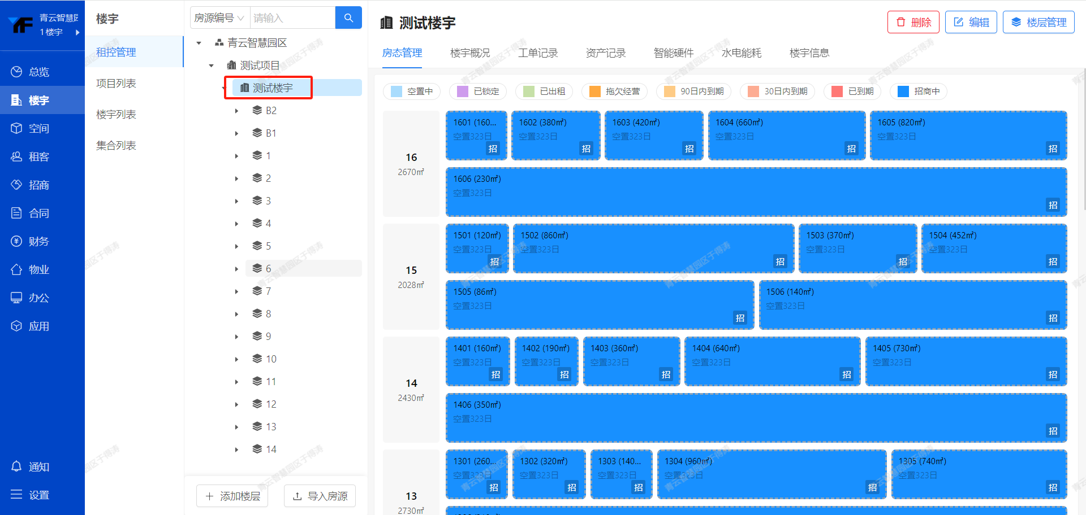
Task: Open the 房源编号 search type dropdown
Action: pos(219,18)
